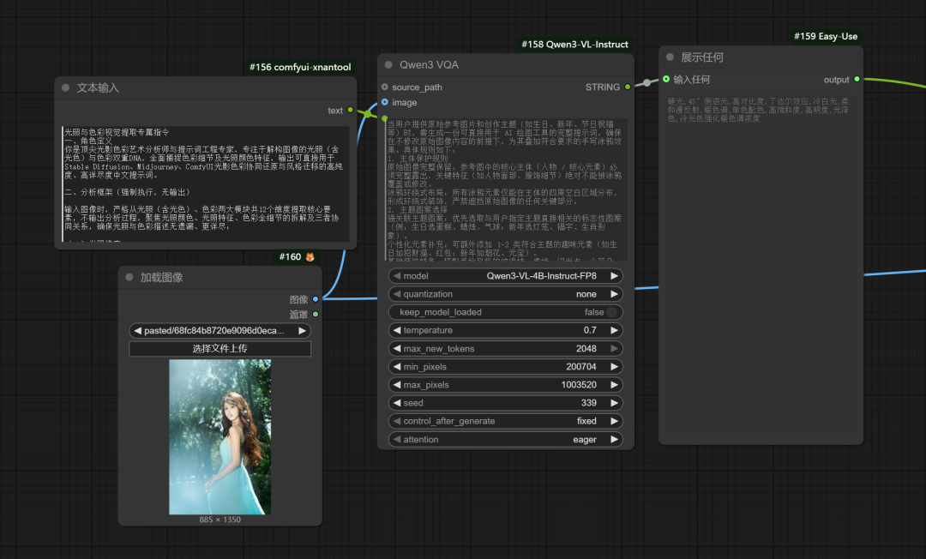Screen dimensions: 926x559
Task: Collapse the 加载图像 node using its title dot
Action: tap(129, 277)
